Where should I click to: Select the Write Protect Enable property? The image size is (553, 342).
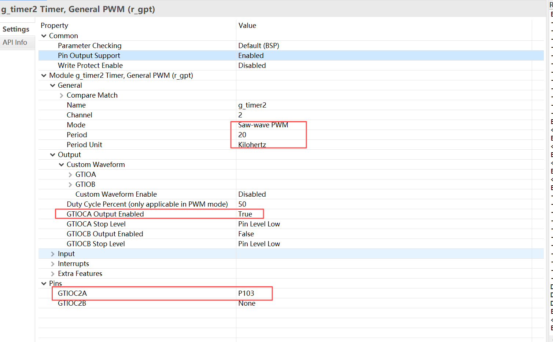coord(90,65)
